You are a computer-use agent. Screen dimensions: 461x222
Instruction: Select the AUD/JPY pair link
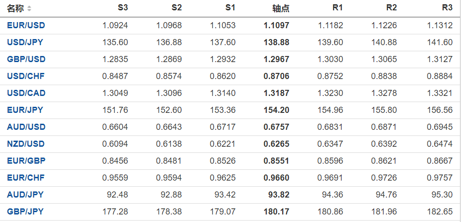pos(25,195)
